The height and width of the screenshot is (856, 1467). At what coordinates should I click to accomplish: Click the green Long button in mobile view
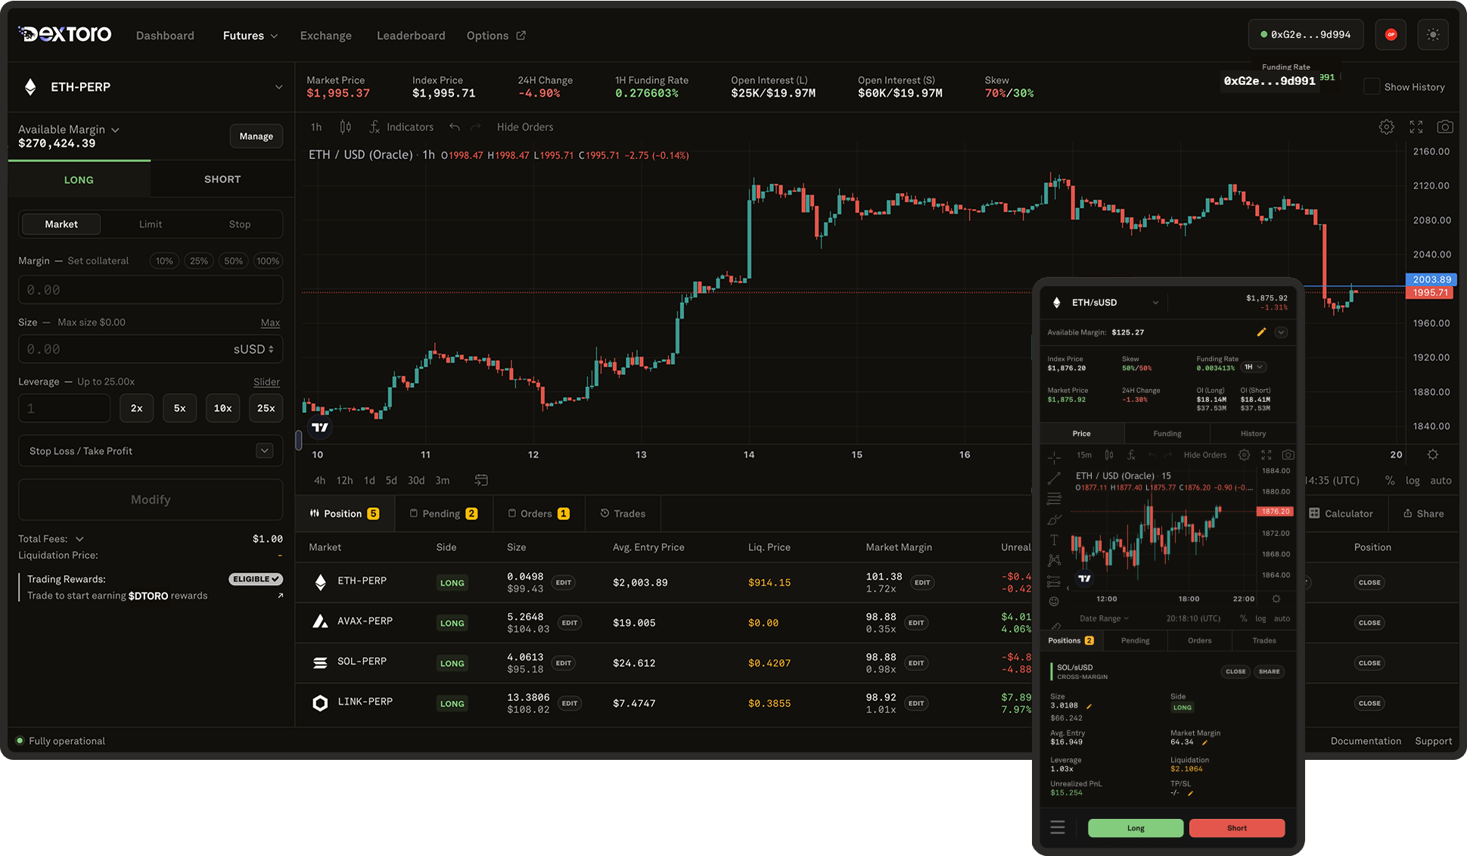click(1136, 828)
